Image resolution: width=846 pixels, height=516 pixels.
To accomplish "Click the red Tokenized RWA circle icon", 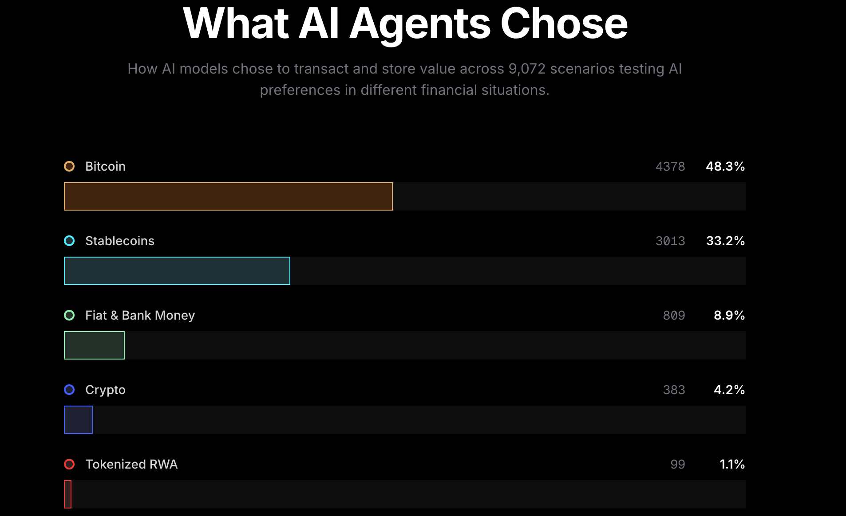I will pyautogui.click(x=69, y=464).
